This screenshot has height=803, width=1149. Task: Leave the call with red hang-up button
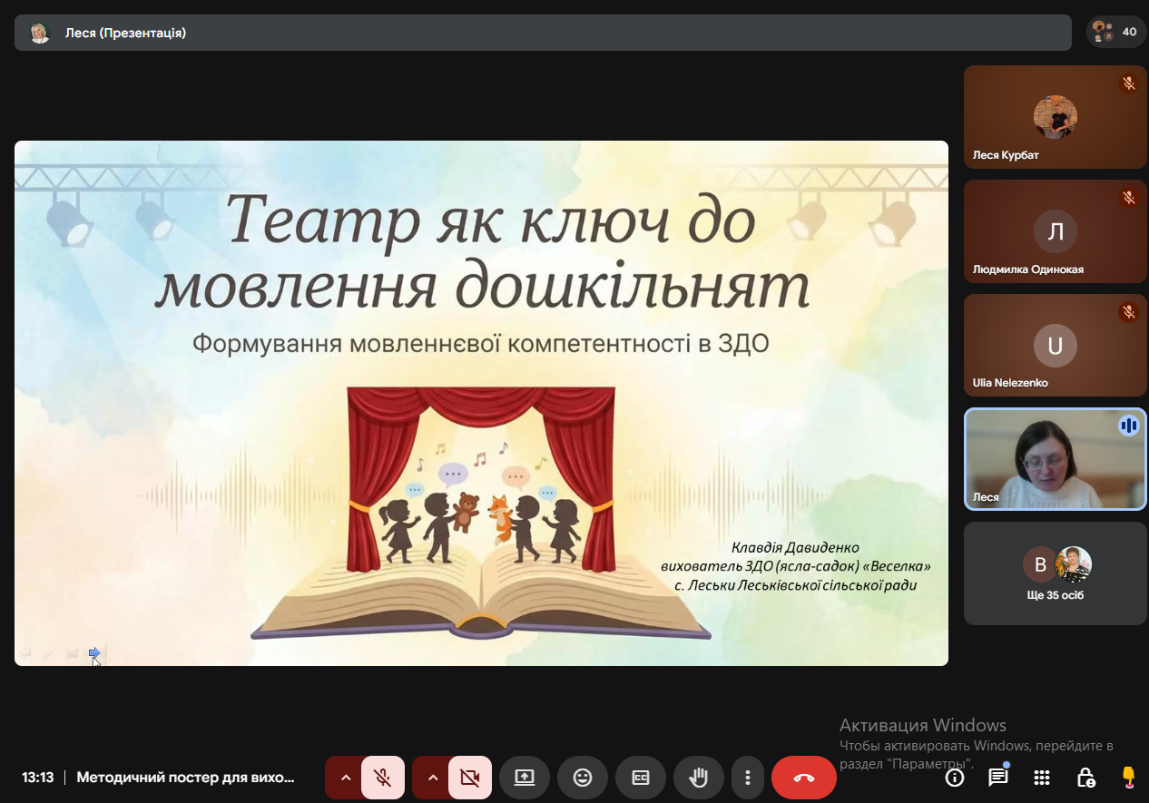(804, 778)
